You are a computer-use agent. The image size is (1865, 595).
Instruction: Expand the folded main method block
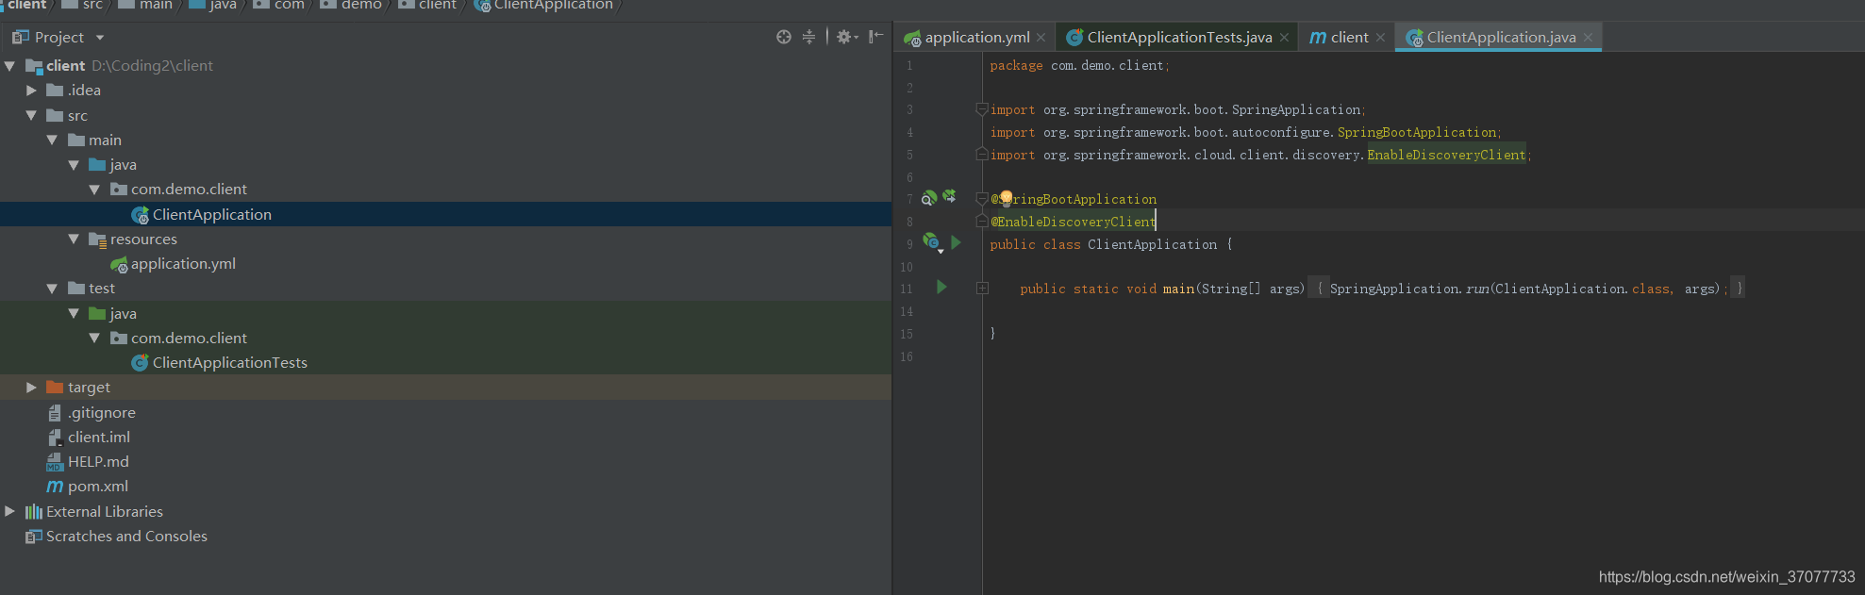coord(982,289)
